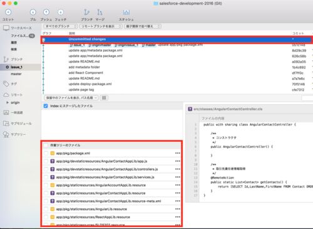
Task: Tick checkbox for ReactAppLib.resource
Action: point(46,217)
